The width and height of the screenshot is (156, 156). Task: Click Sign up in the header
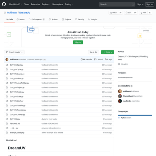[150, 4]
